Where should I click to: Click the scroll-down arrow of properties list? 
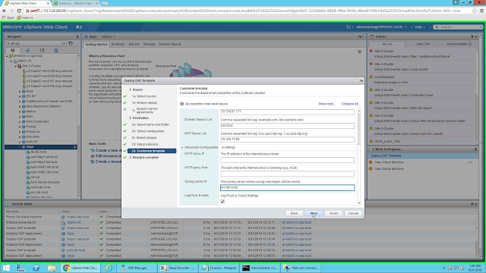pos(359,203)
